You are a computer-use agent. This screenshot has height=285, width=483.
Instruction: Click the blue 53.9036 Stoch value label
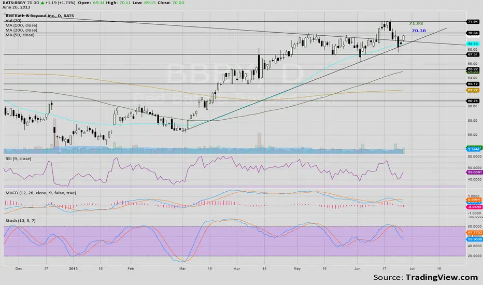tap(474, 239)
